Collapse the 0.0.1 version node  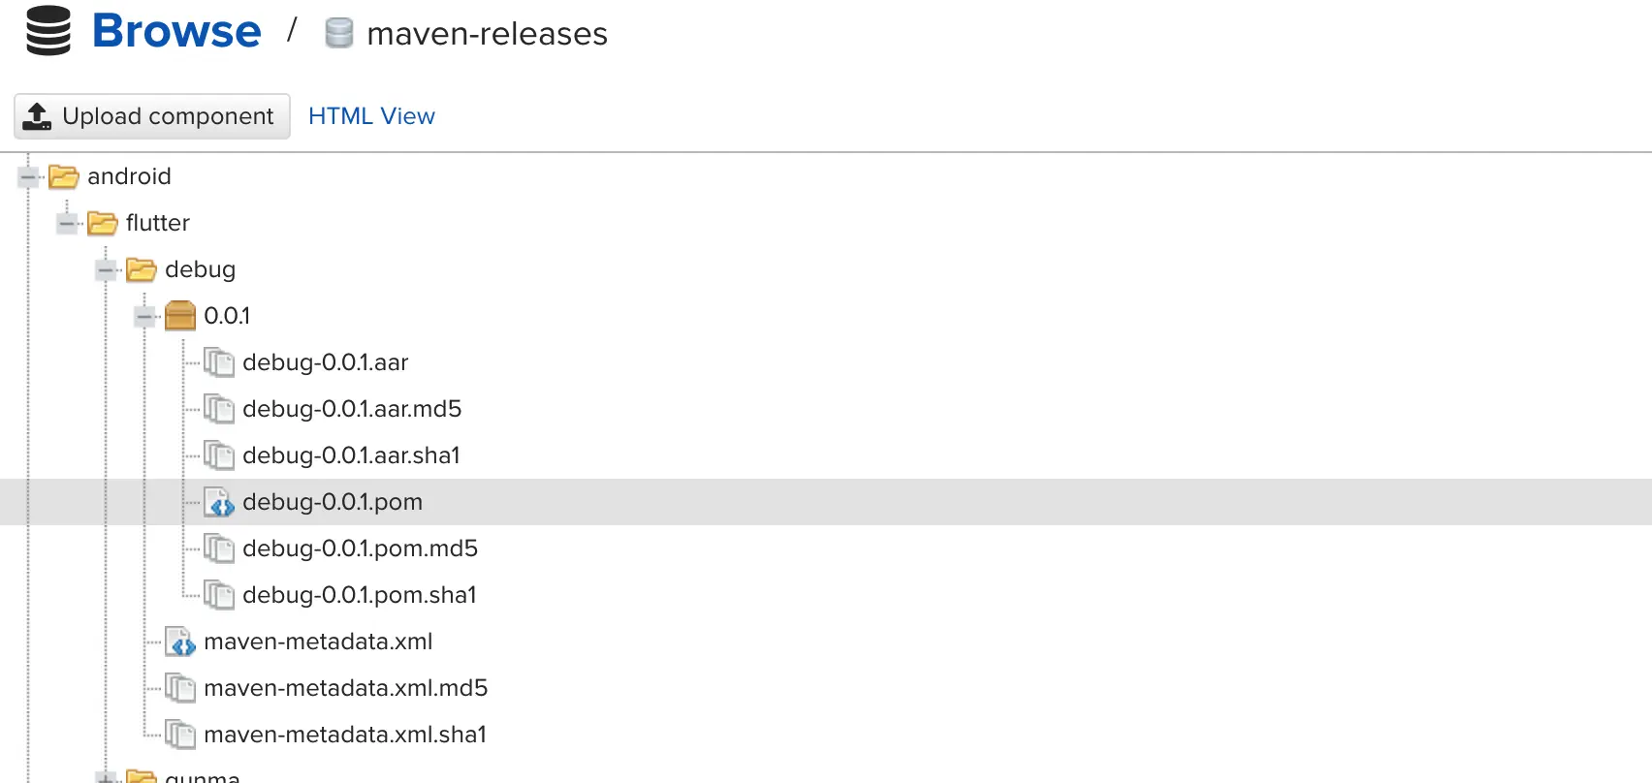144,317
